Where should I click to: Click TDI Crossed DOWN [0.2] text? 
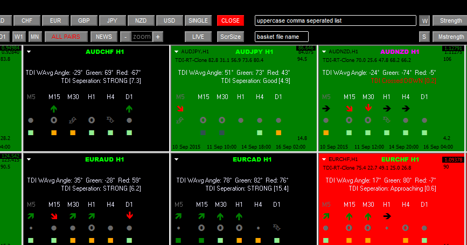tap(403, 81)
